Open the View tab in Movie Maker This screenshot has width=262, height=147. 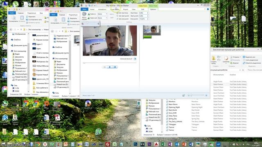134,9
